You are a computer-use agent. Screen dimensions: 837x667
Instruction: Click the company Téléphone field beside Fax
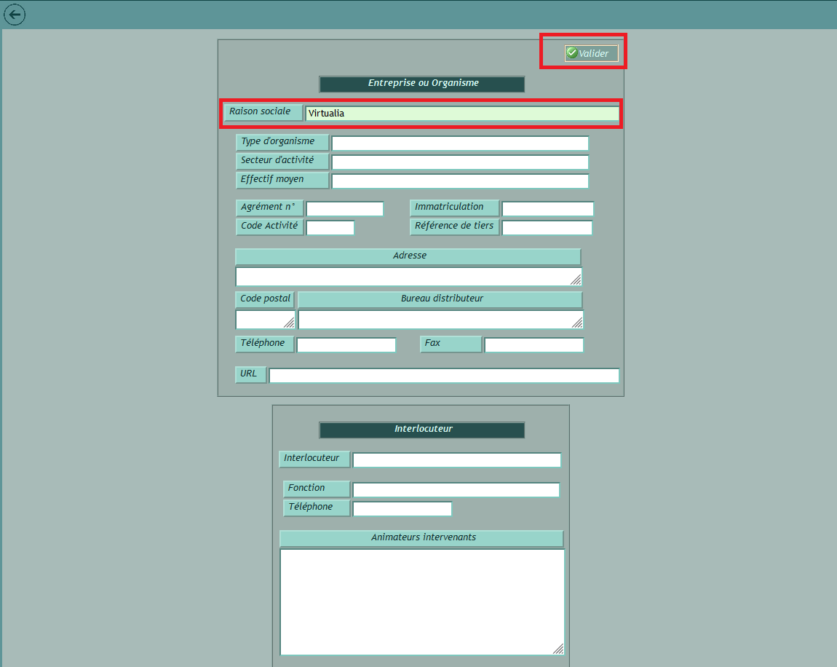click(346, 345)
